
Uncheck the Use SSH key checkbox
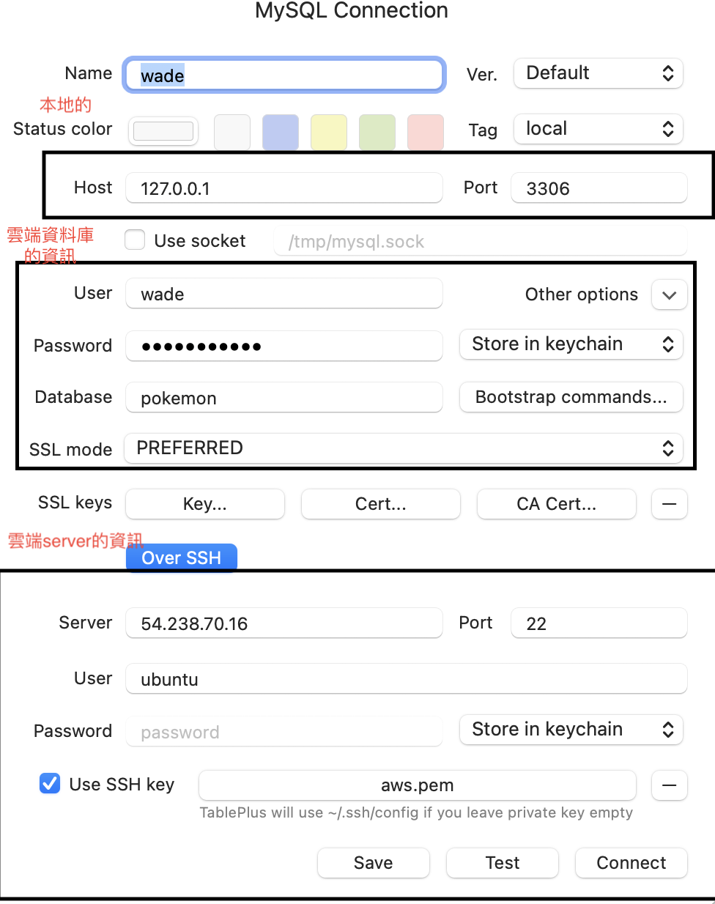tap(50, 784)
